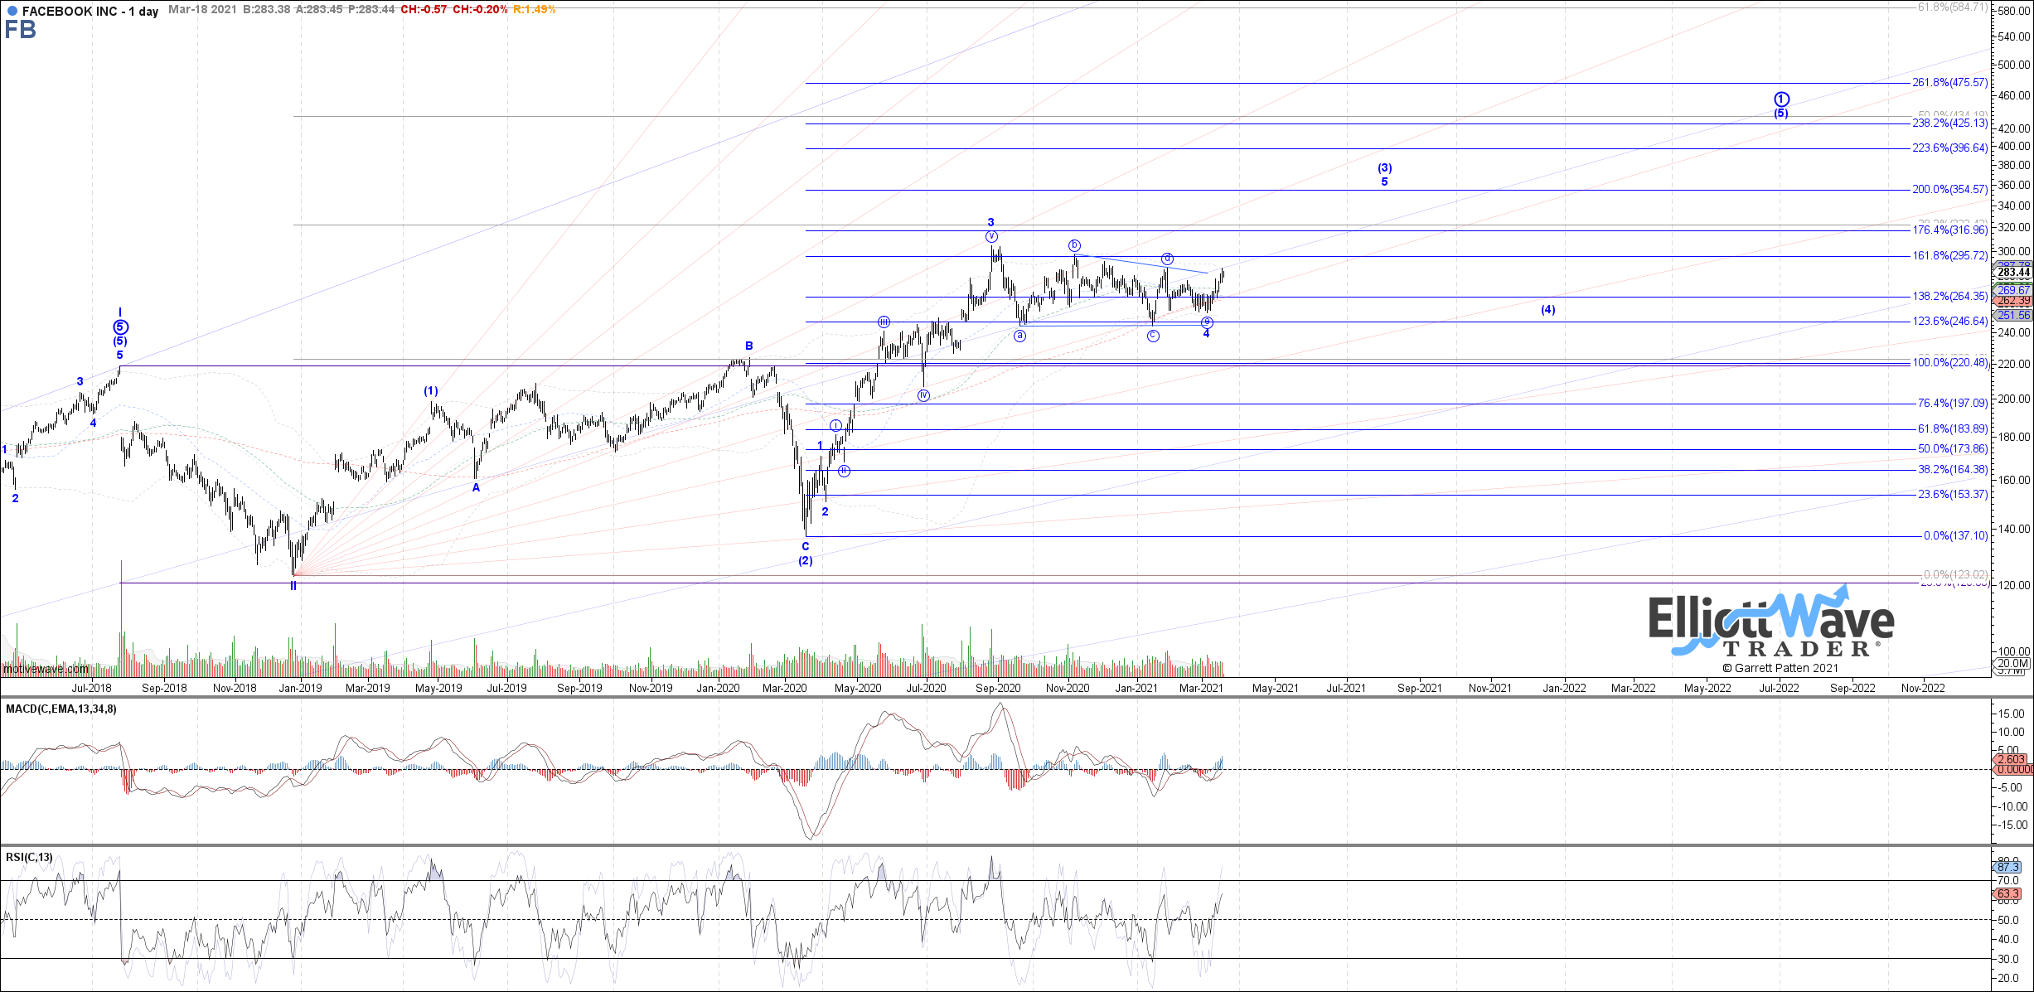
Task: Click Jan-2019 on the date axis
Action: click(300, 688)
